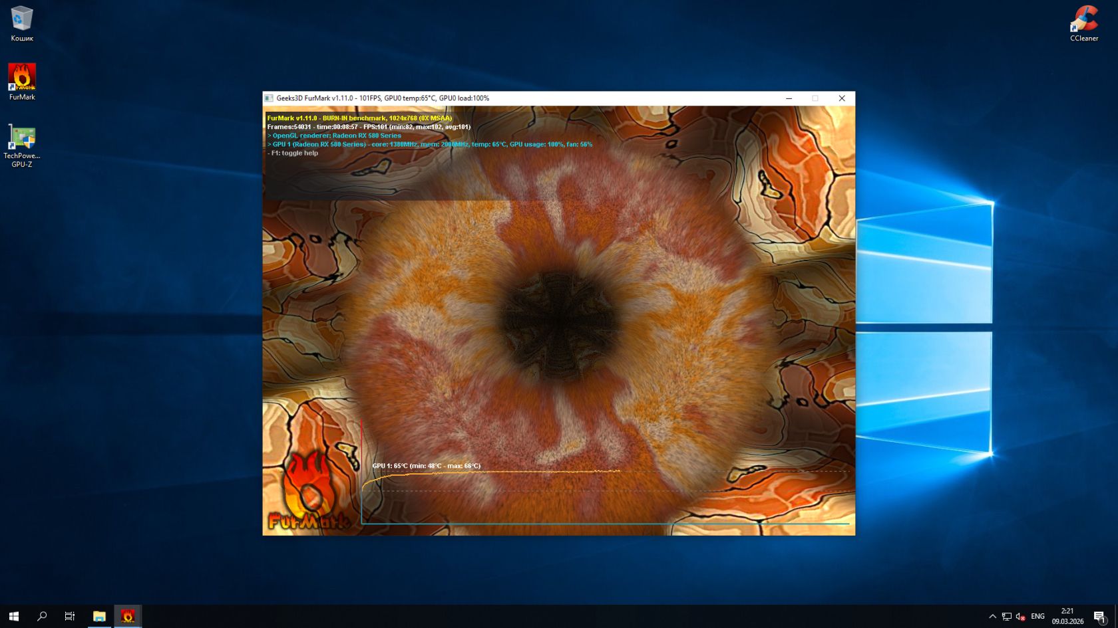Open taskbar search magnifier
Image resolution: width=1118 pixels, height=628 pixels.
pos(42,616)
